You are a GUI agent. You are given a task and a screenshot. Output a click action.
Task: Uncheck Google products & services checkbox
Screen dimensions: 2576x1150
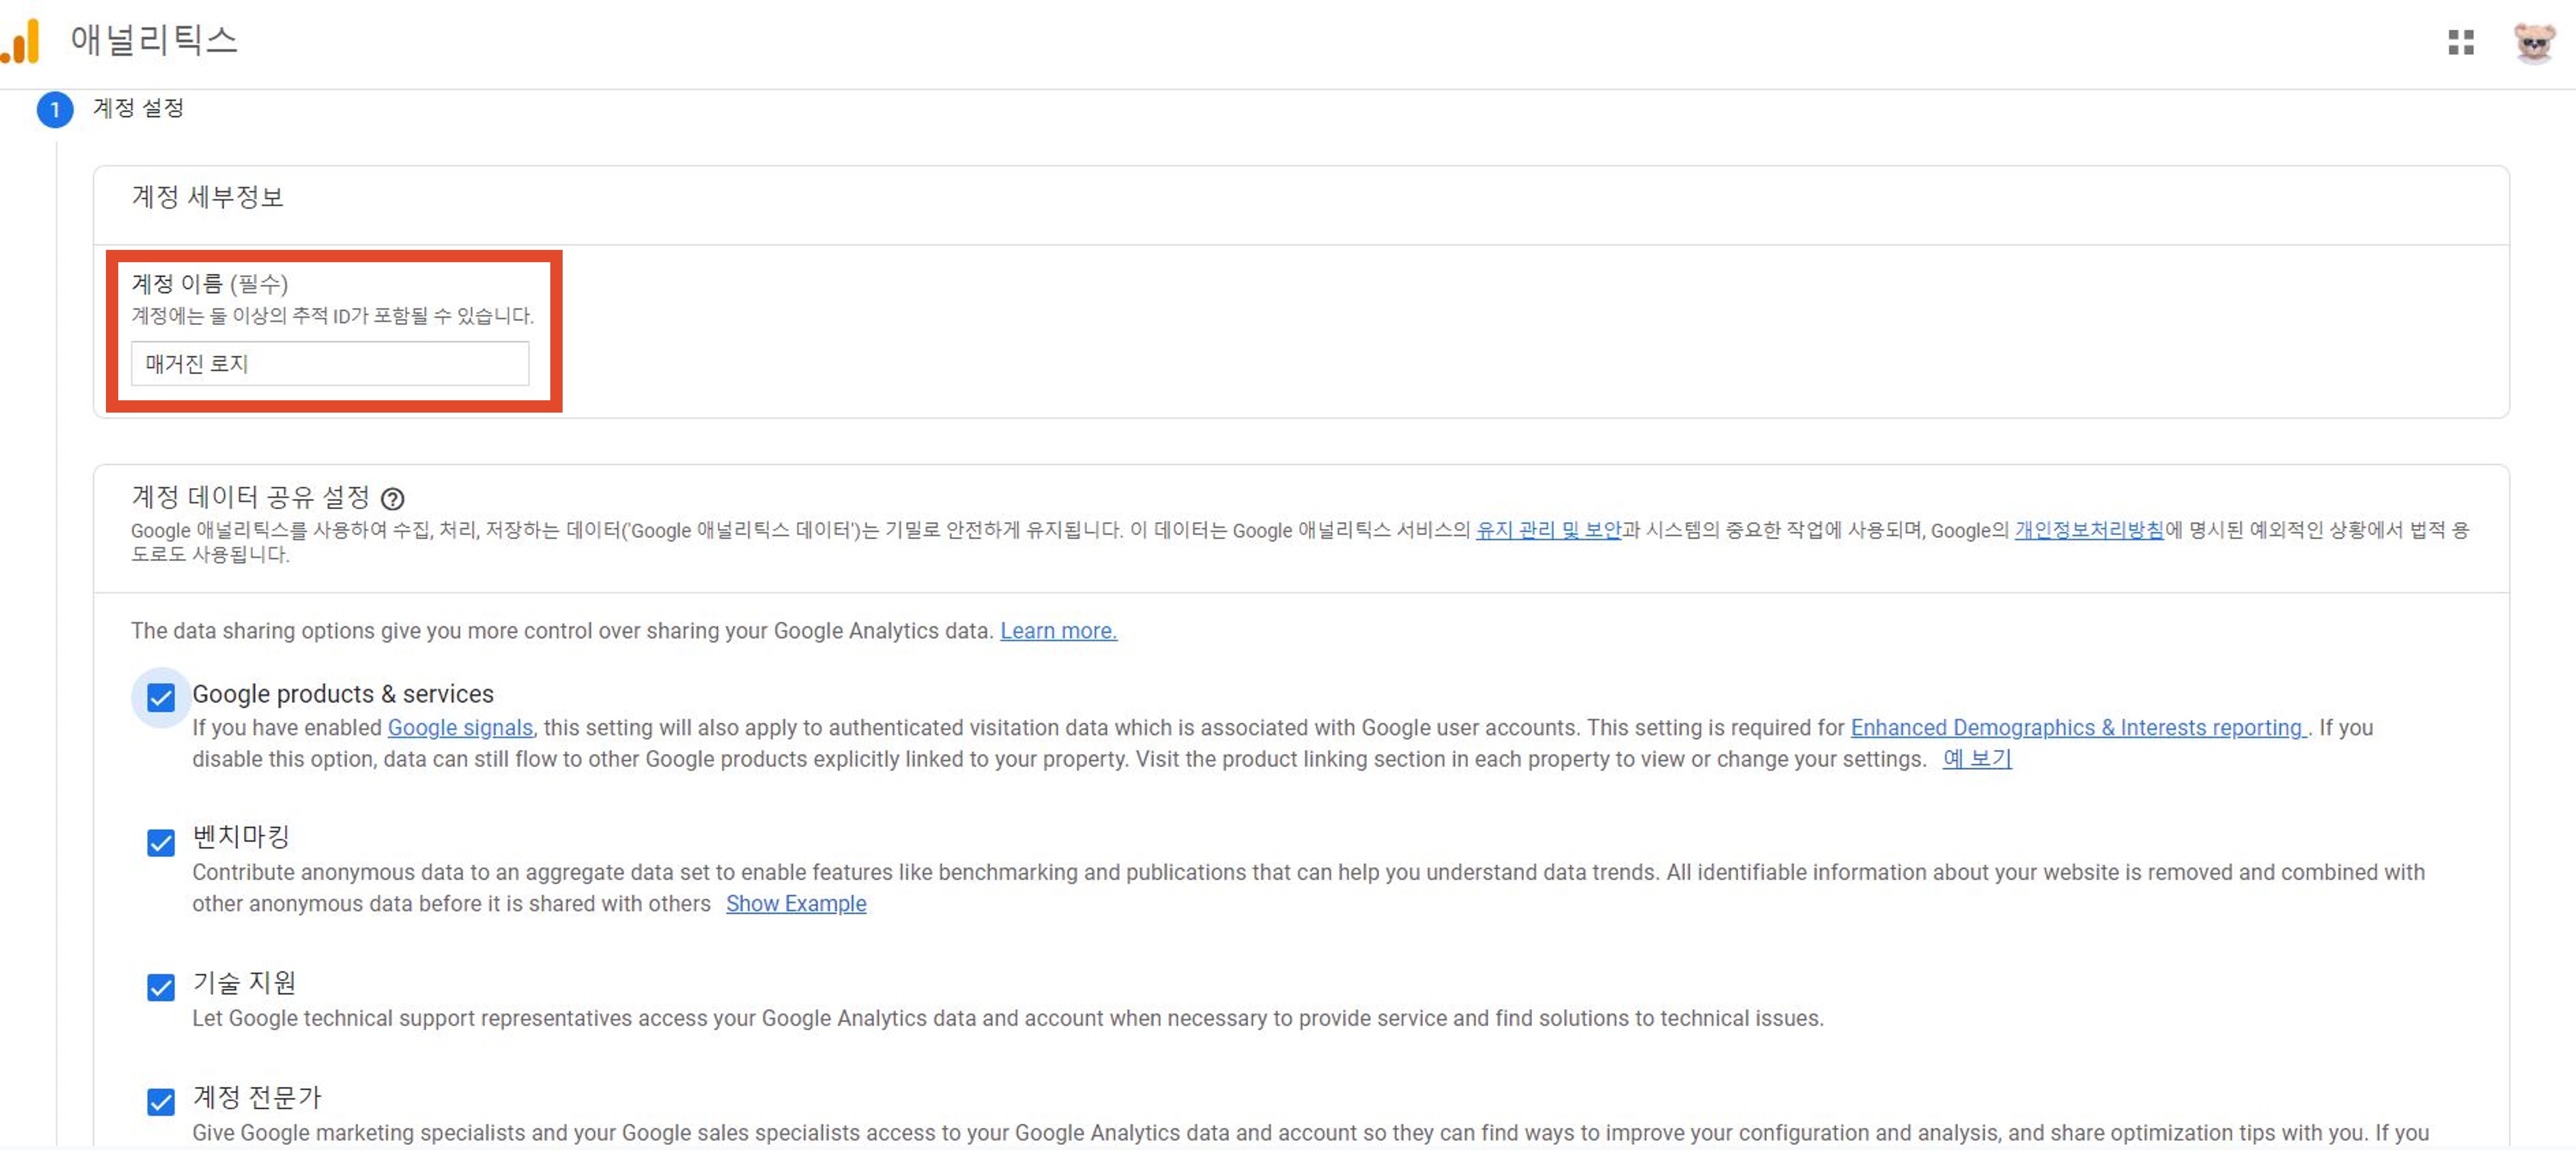[x=161, y=697]
